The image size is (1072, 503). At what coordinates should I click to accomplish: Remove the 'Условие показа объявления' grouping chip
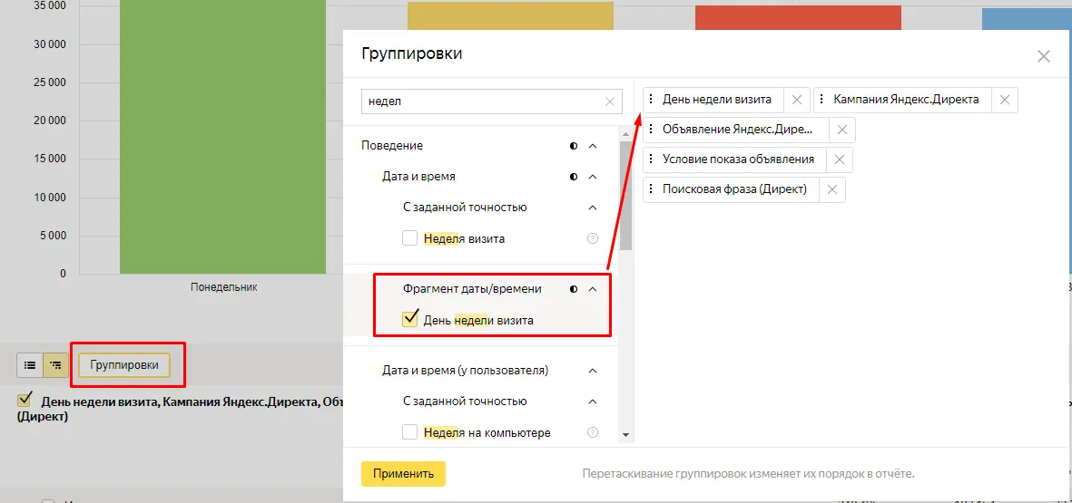839,160
